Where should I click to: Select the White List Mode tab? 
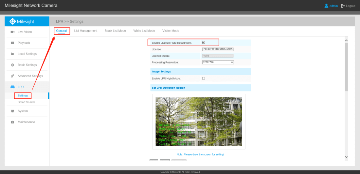click(144, 31)
